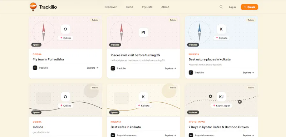Click 0 places badge on Kyoto card
Viewport: 286px width, 137px height.
(x=193, y=112)
